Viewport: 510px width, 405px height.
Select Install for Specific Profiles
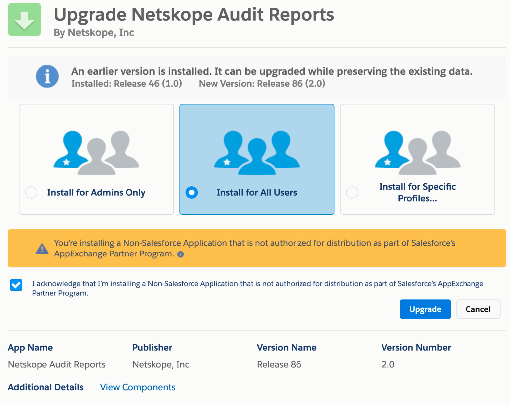click(x=352, y=192)
